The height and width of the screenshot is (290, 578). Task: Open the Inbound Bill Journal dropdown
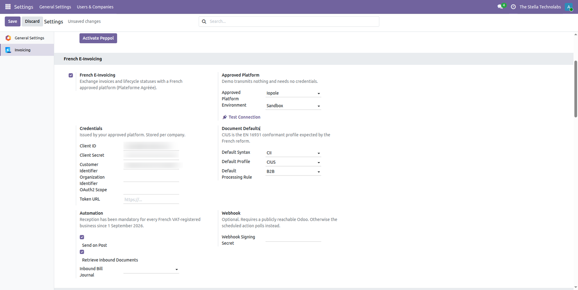[151, 269]
